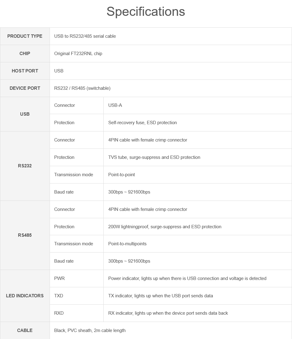Image resolution: width=292 pixels, height=339 pixels.
Task: Select the USB-A connector value
Action: 115,105
